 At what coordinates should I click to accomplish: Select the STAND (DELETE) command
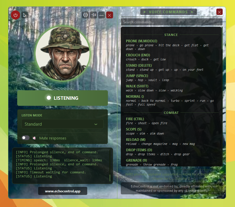(x=139, y=66)
